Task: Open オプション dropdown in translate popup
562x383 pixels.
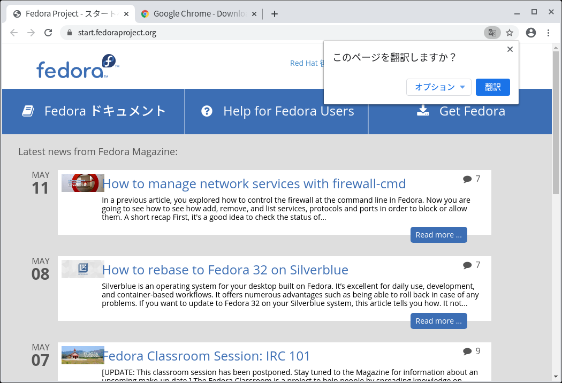Action: tap(439, 87)
